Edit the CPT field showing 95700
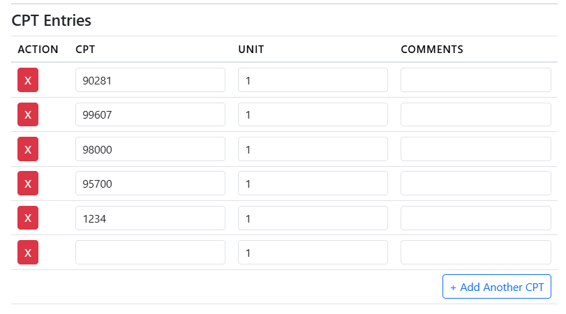566x314 pixels. [150, 184]
